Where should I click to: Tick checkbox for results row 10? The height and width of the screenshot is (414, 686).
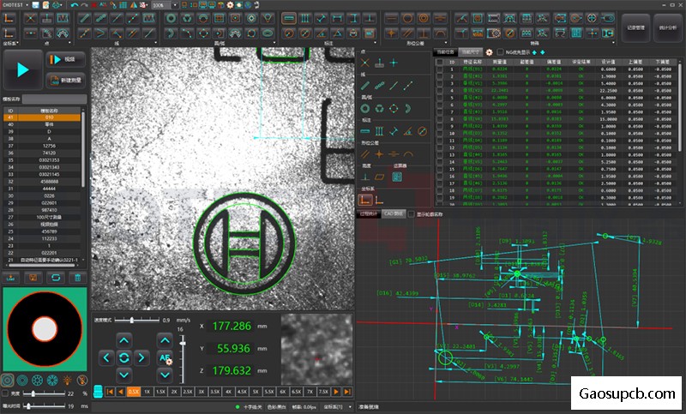pyautogui.click(x=440, y=134)
